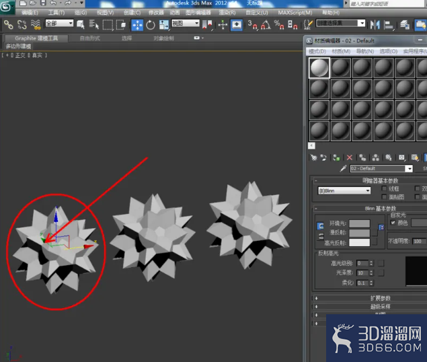Select the first active material sample sphere
Screen dimensions: 427x362
coord(319,67)
